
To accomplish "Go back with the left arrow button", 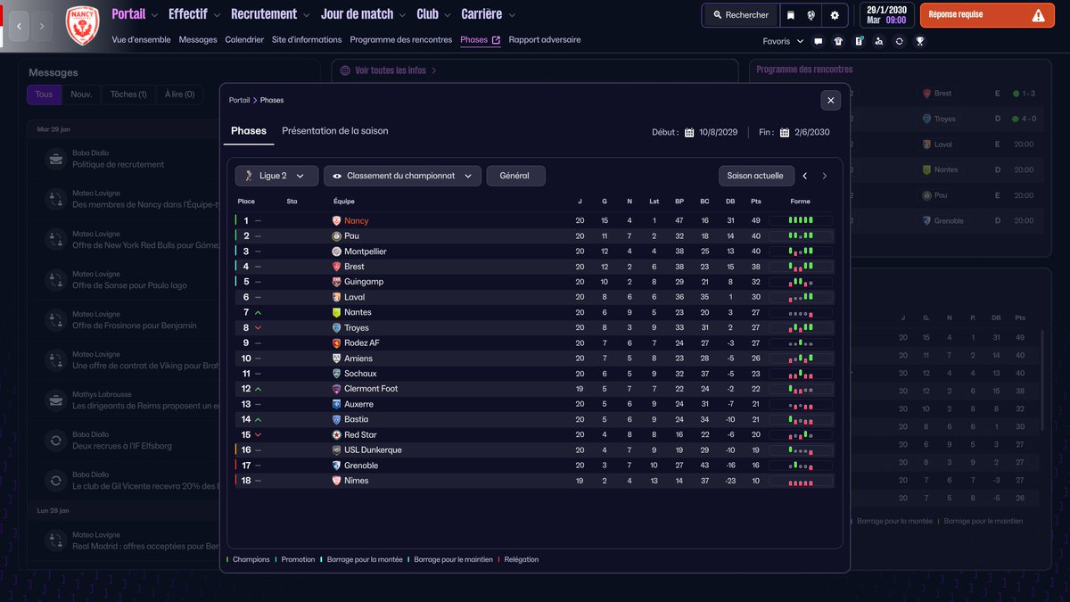I will (20, 27).
